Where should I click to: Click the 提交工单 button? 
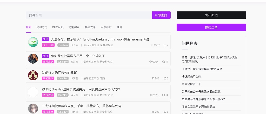[x=211, y=27]
